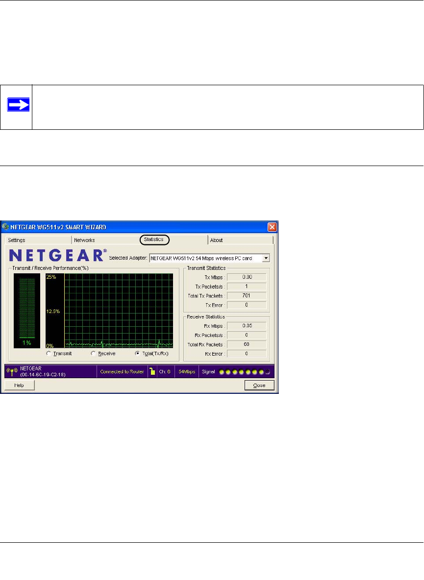Click the yellow padlock security icon
424x580 pixels.
click(x=152, y=372)
